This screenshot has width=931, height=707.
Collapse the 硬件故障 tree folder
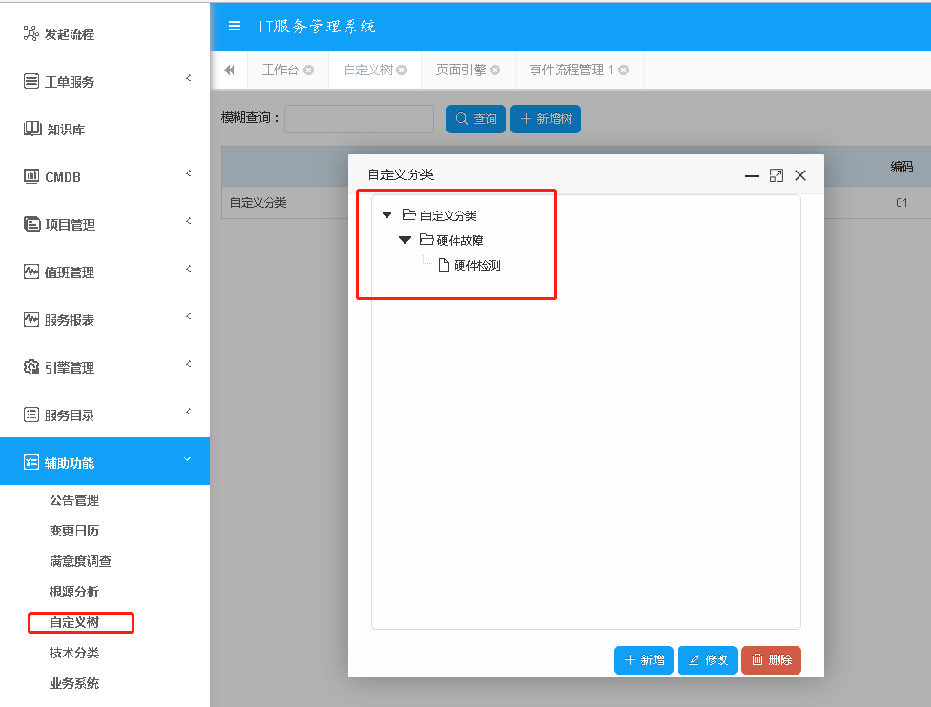[x=404, y=240]
